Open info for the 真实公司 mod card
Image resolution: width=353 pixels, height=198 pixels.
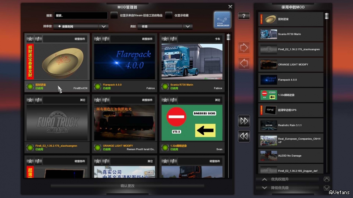pyautogui.click(x=106, y=161)
